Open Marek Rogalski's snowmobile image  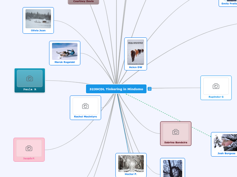coord(65,51)
